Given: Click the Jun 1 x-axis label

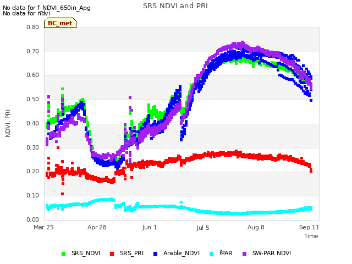Looking at the screenshot, I should pyautogui.click(x=150, y=227).
